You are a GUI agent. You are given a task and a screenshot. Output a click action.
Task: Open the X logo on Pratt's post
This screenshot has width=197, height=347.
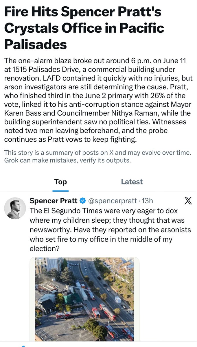click(188, 201)
